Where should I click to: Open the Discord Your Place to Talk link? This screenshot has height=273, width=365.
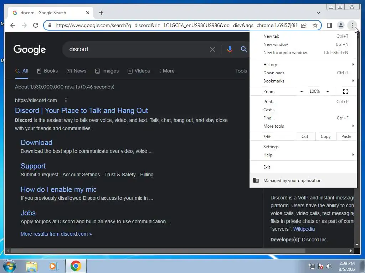pyautogui.click(x=82, y=111)
